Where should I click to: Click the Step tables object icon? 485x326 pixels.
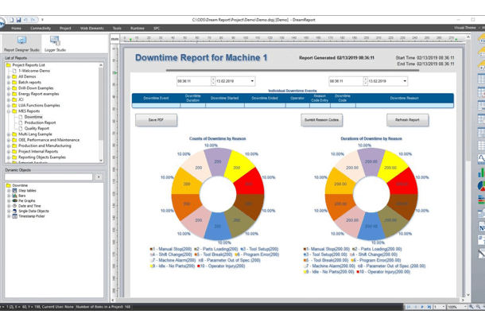(14, 191)
